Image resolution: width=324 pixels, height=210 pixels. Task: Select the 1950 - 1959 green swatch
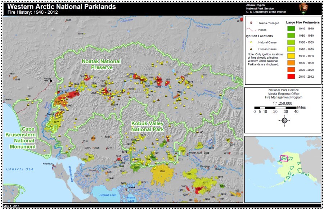tap(291, 36)
